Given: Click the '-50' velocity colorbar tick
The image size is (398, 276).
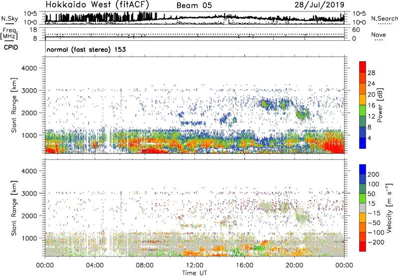Looking at the screenshot, I should point(374,223).
